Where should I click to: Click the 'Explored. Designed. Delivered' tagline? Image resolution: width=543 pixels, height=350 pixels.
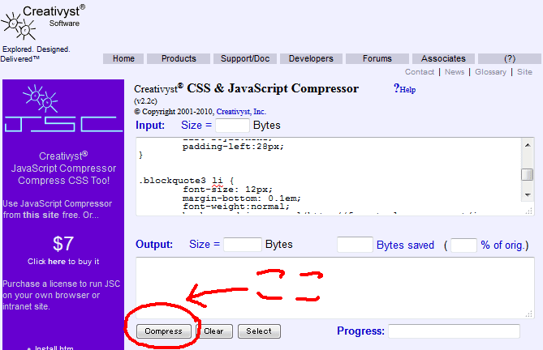36,54
